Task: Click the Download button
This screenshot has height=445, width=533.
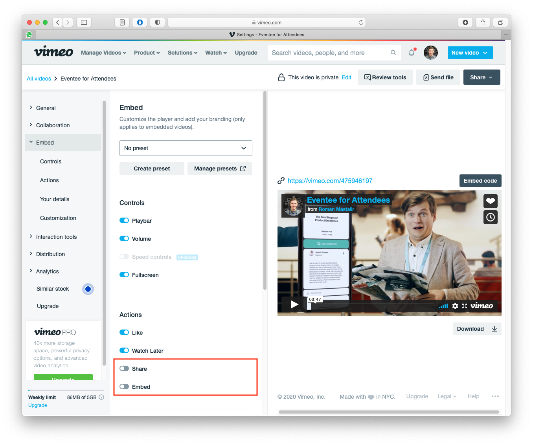Action: (477, 329)
